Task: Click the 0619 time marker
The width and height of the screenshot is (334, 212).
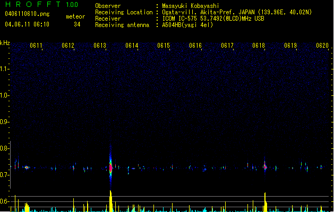Action: (290, 46)
